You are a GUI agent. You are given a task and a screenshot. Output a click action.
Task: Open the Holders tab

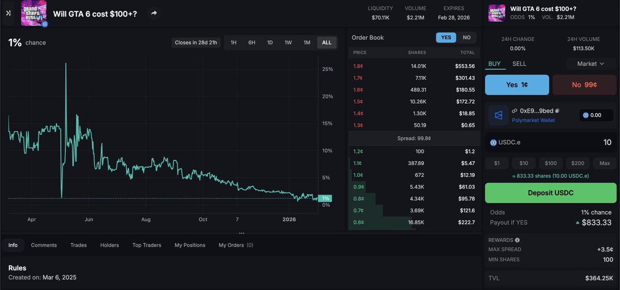click(x=110, y=245)
